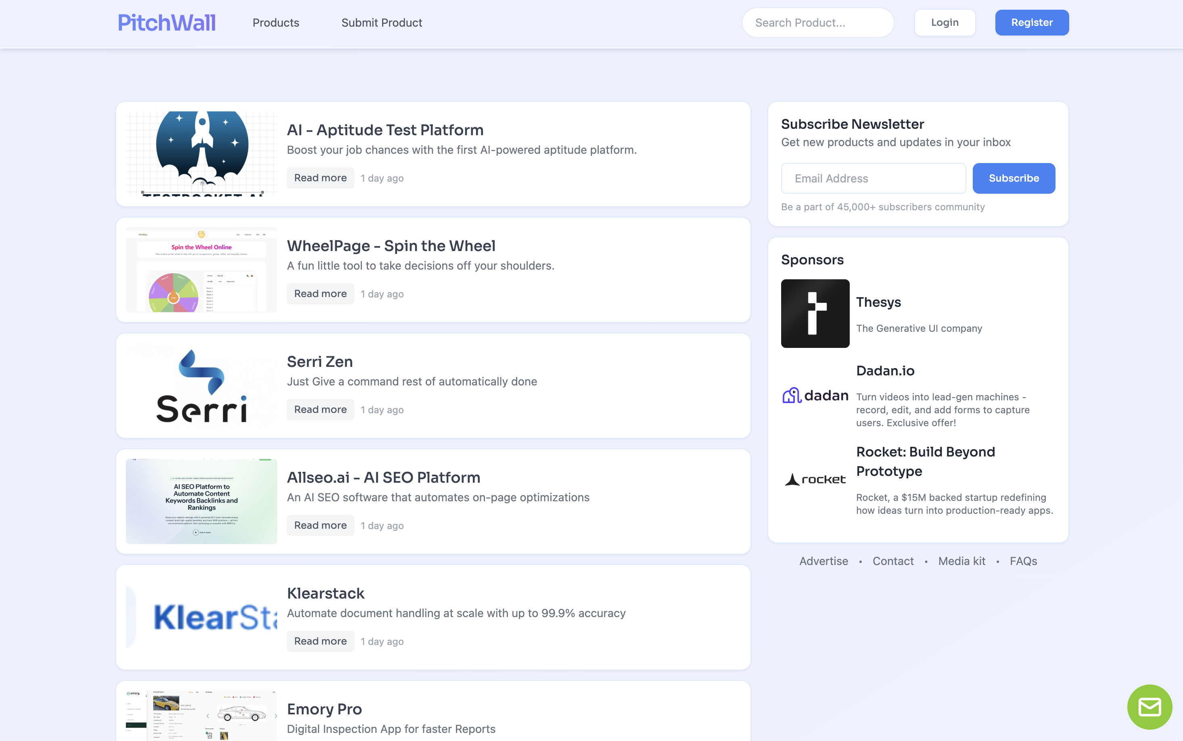Open the WheelPage spin wheel thumbnail

[201, 270]
